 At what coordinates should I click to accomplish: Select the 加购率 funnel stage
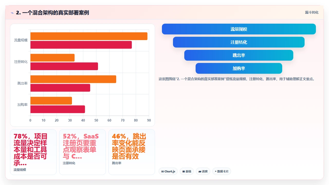(x=239, y=68)
